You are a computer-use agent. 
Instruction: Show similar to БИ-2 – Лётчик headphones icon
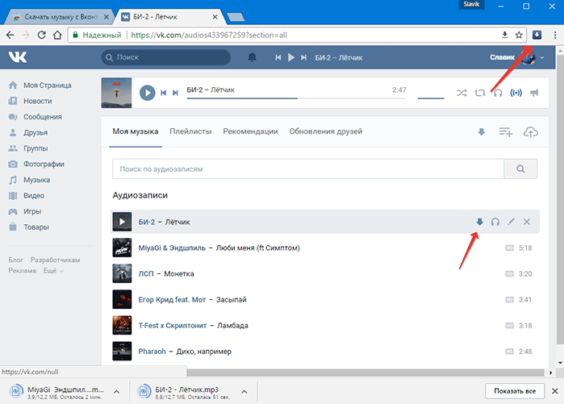click(495, 222)
